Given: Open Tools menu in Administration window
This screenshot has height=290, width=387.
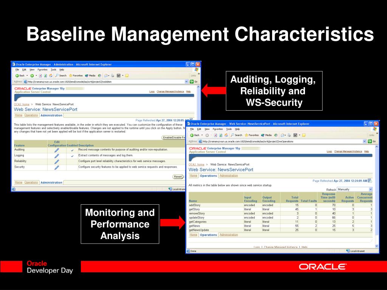Looking at the screenshot, I should (54, 70).
